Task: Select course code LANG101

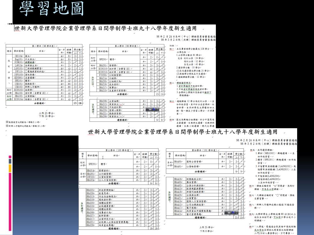Action: (x=18, y=68)
